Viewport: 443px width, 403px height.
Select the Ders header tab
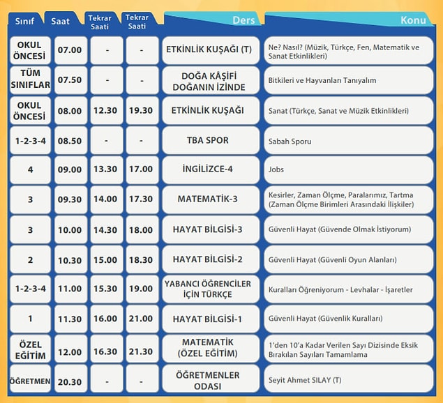212,20
